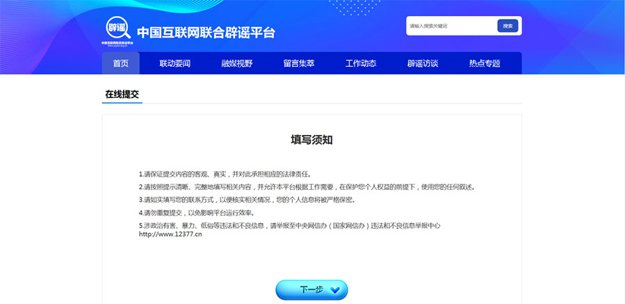Screen dimensions: 625x304
Task: Click the 下一步 button
Action: tap(311, 290)
